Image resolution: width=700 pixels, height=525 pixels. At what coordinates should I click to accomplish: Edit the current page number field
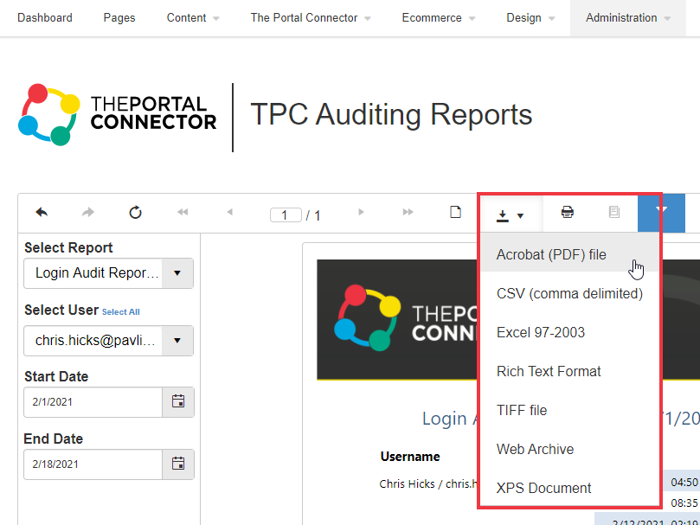(x=286, y=215)
